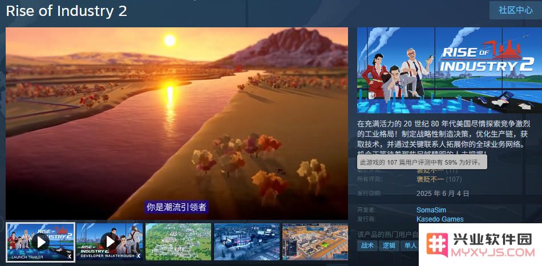Select the night city buildings screenshot thumbnail

click(247, 242)
